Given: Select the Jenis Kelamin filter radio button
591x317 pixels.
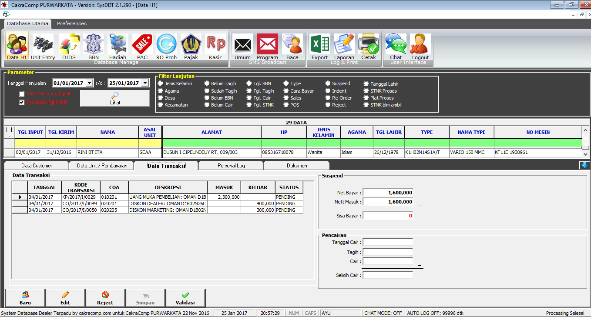Looking at the screenshot, I should (x=161, y=83).
